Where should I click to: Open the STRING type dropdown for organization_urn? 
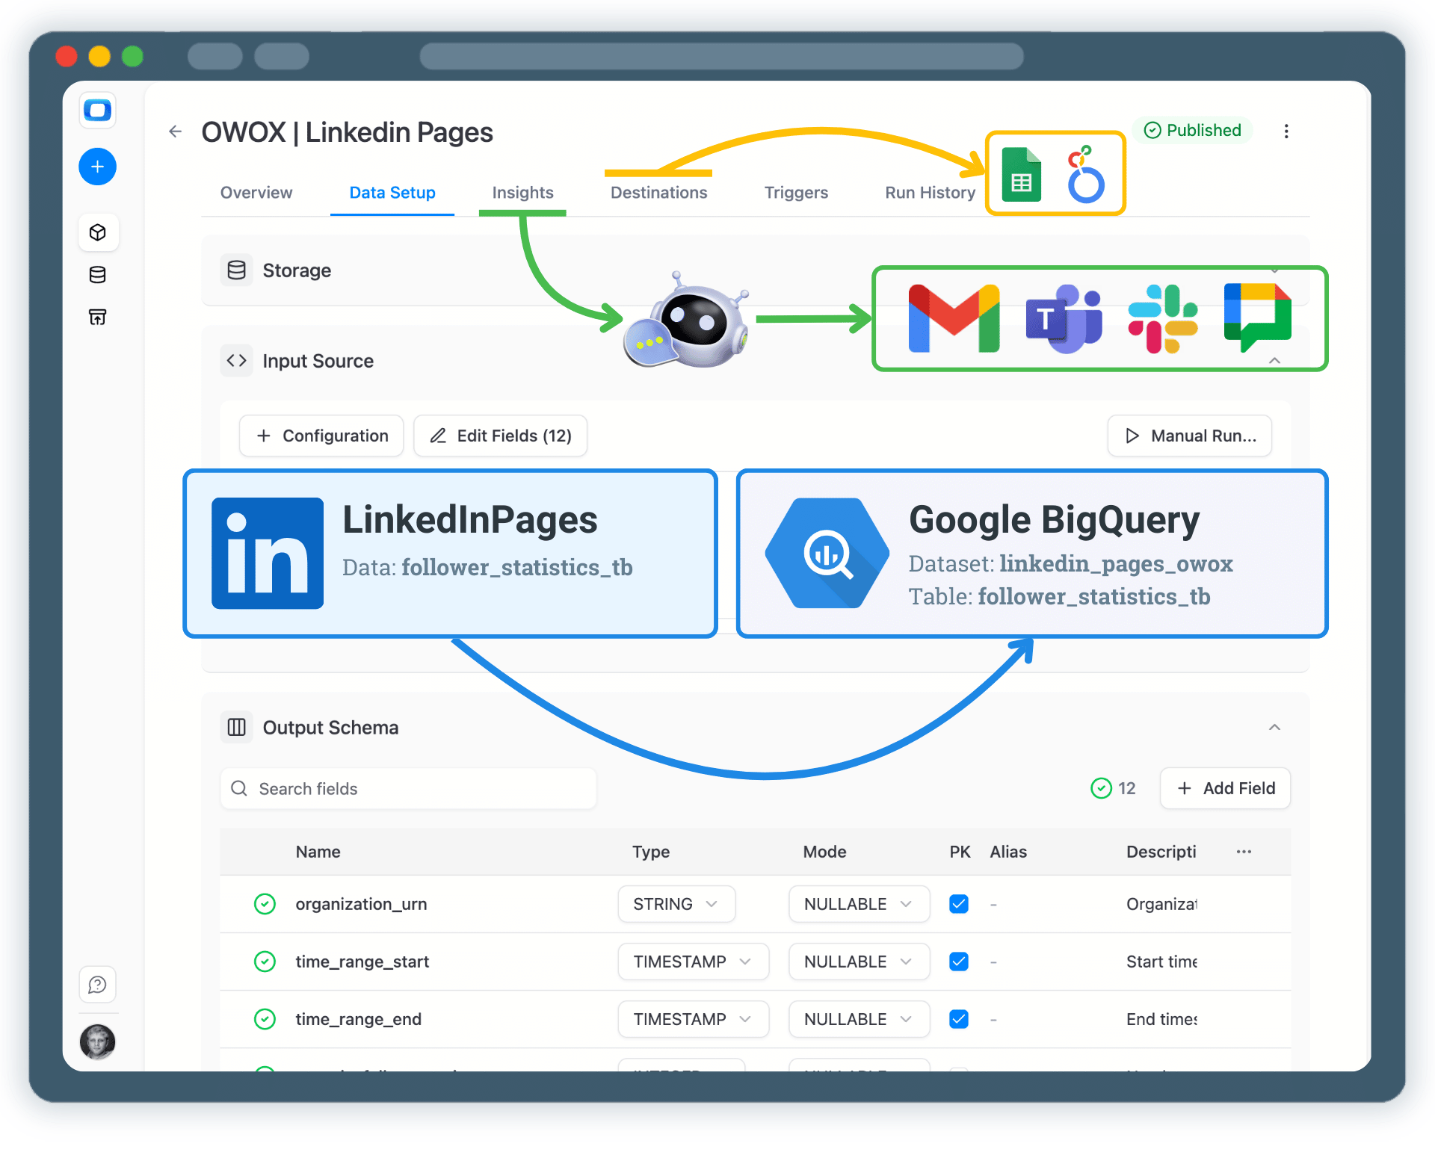pos(676,904)
